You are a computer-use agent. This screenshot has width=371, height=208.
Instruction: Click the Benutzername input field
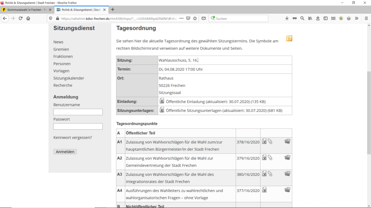(x=78, y=112)
